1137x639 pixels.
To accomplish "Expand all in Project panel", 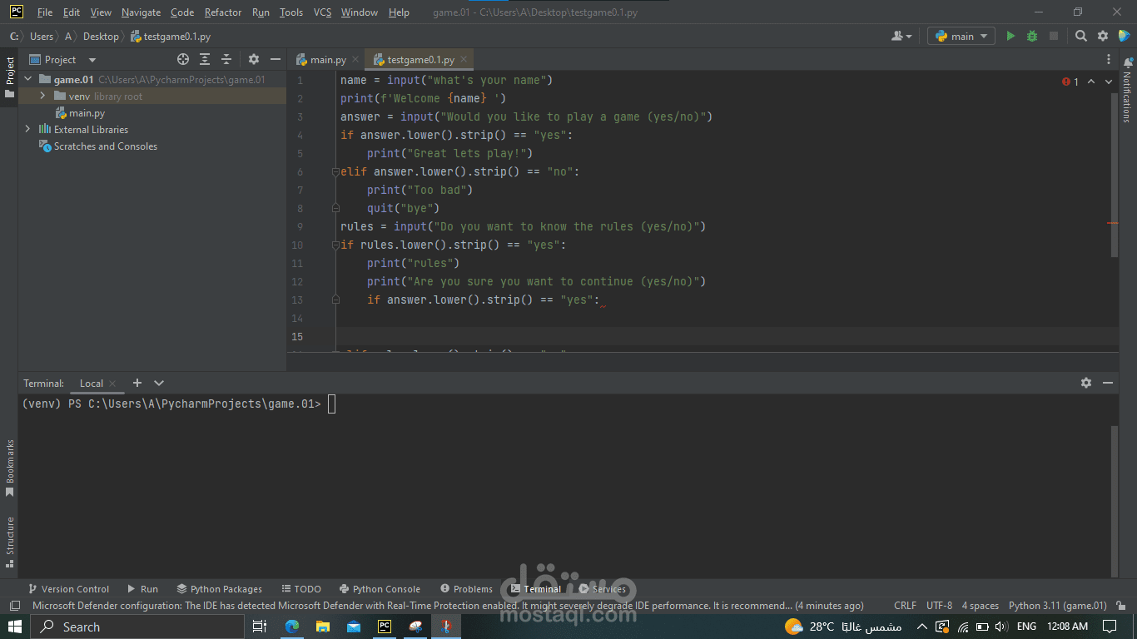I will point(205,59).
